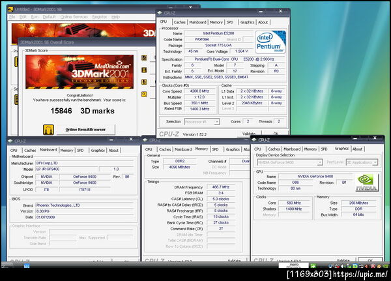The image size is (391, 281).
Task: Click the '580 MHz' GPU core clock value
Action: 294,203
